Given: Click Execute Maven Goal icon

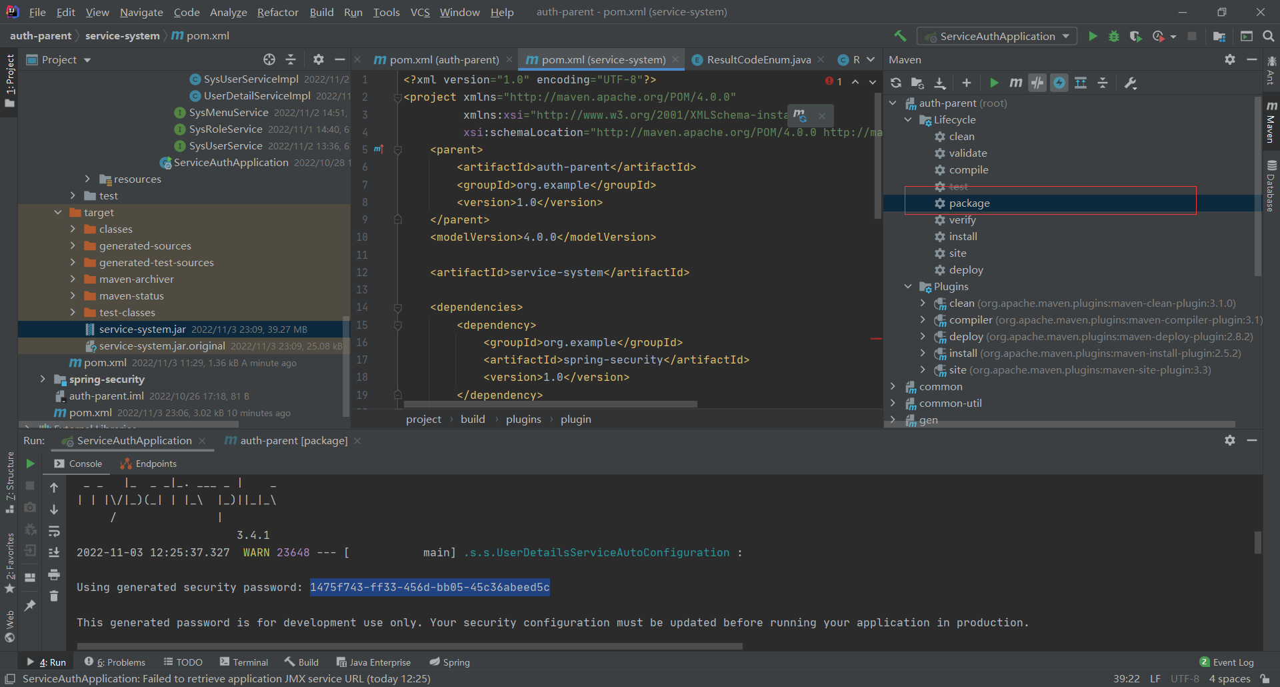Looking at the screenshot, I should [x=1015, y=83].
